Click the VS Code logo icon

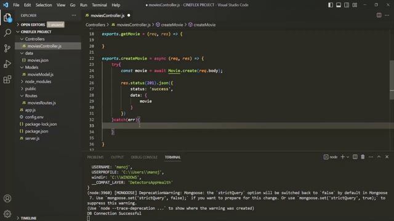click(x=6, y=5)
